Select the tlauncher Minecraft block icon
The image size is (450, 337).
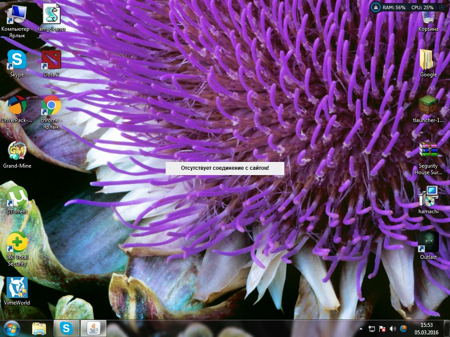[x=428, y=109]
